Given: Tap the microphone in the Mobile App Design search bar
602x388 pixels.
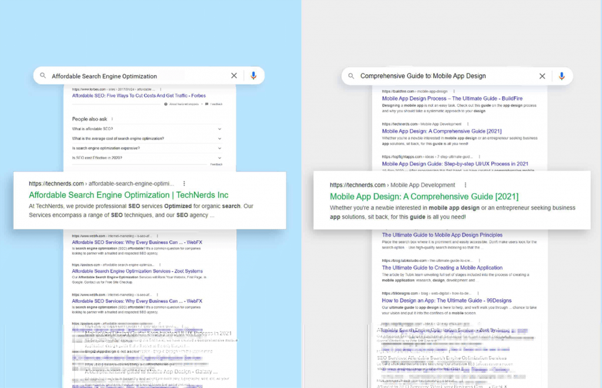Looking at the screenshot, I should pos(561,76).
